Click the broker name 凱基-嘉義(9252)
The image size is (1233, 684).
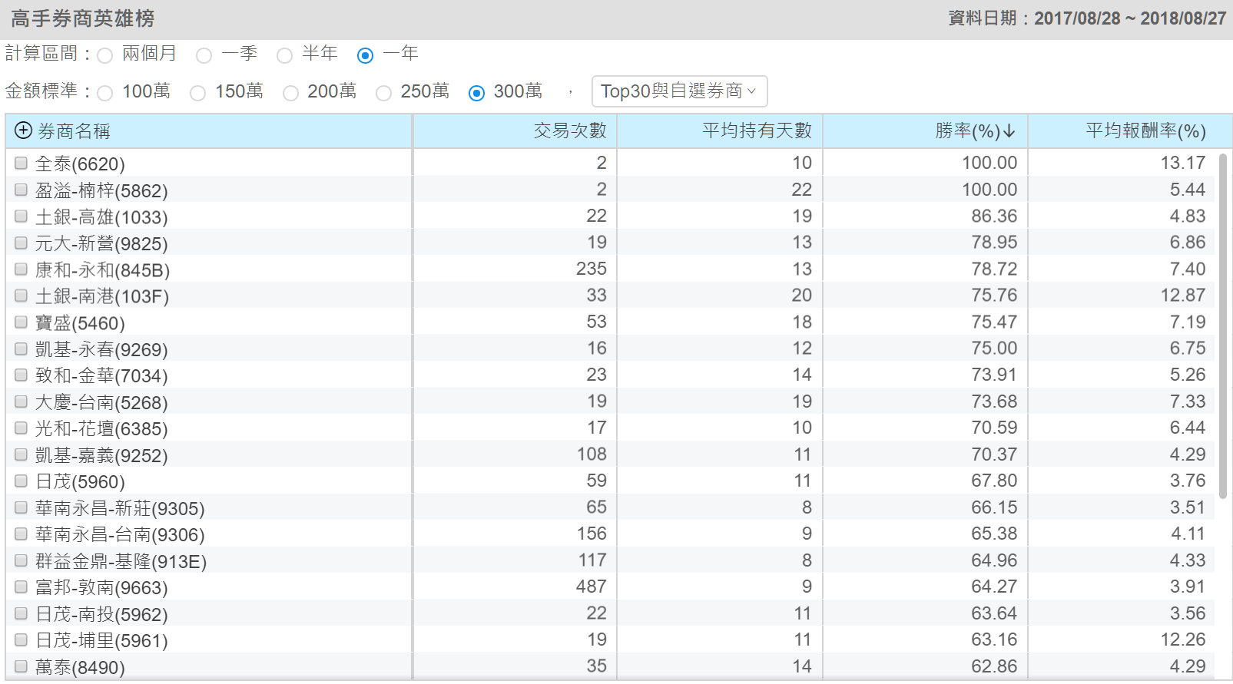101,455
